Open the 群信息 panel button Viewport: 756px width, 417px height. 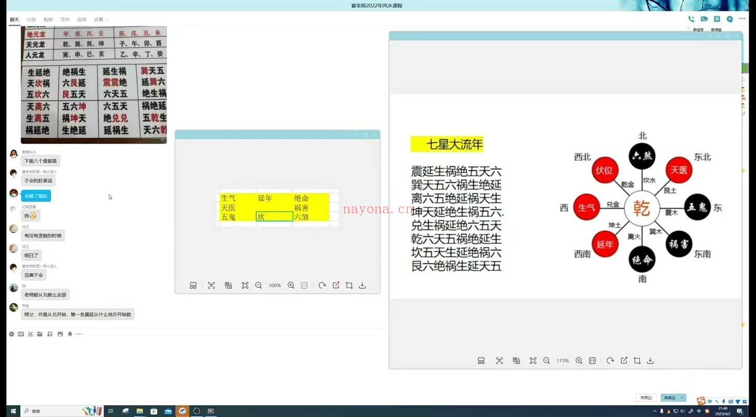tap(699, 30)
